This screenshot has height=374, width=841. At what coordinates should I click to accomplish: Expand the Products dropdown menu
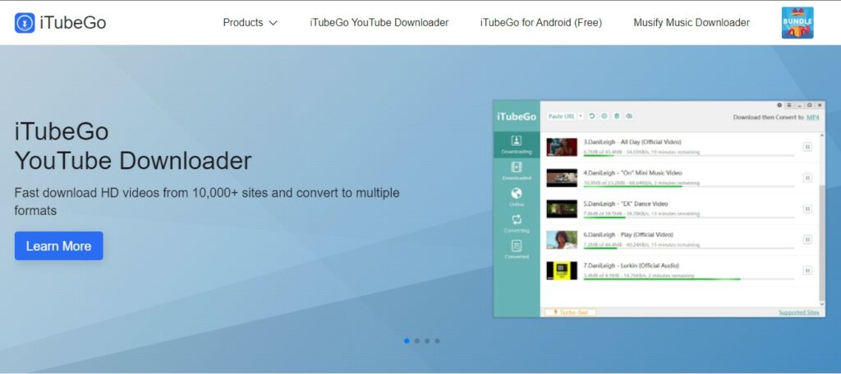tap(250, 22)
